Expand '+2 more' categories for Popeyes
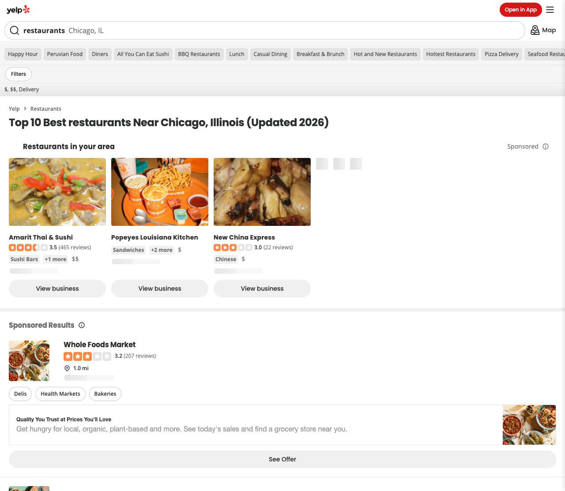The height and width of the screenshot is (491, 565). point(162,250)
